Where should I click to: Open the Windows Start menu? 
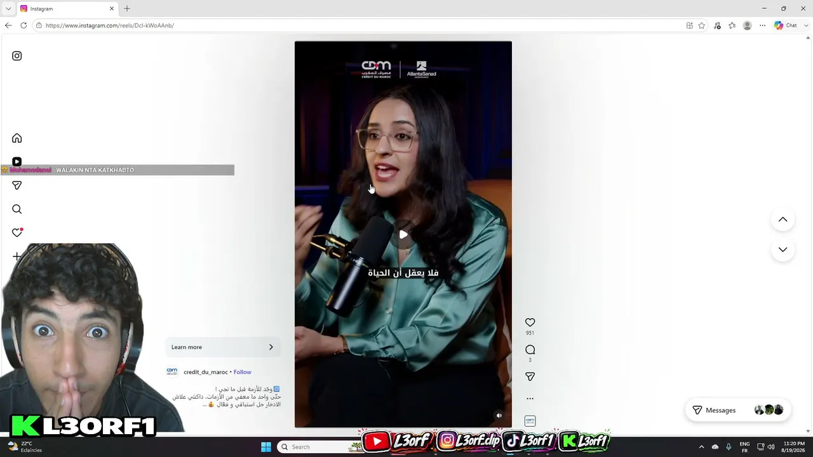266,447
